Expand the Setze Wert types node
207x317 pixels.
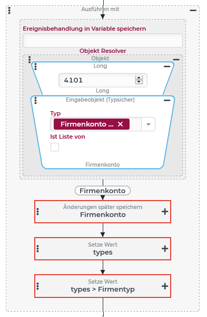pos(165,249)
